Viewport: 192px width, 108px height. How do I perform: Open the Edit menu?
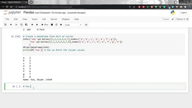tap(16, 19)
